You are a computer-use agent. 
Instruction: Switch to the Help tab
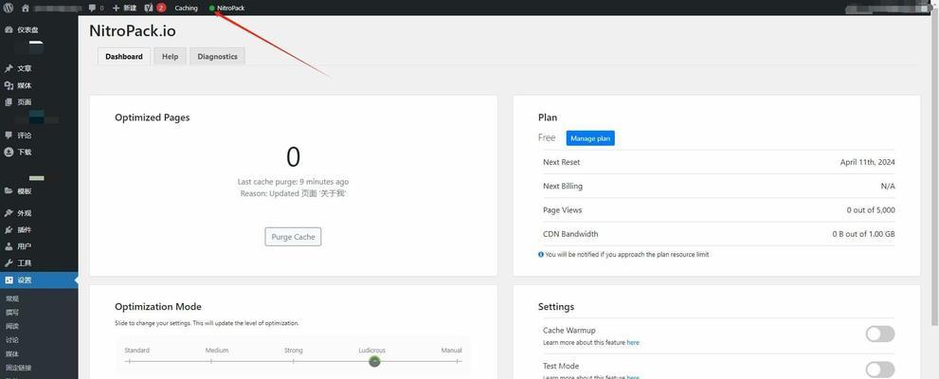[170, 56]
